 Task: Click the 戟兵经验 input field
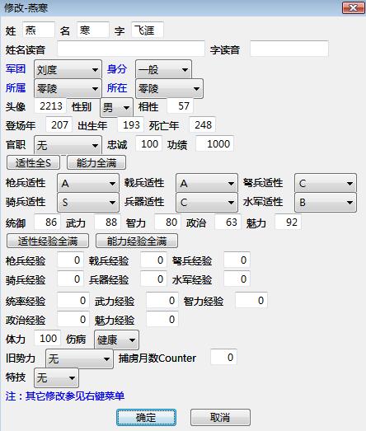153,260
